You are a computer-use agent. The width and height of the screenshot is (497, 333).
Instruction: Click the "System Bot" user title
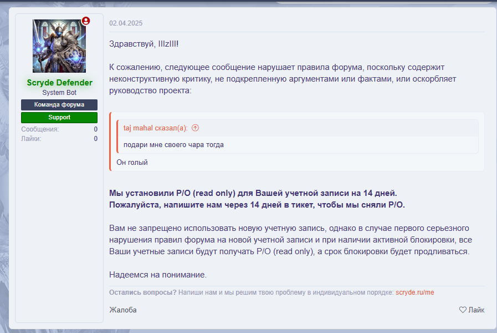pos(59,93)
